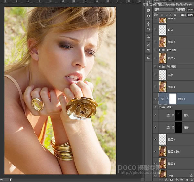Add a layer mask from bottom bar
The width and height of the screenshot is (194, 182).
(x=171, y=180)
